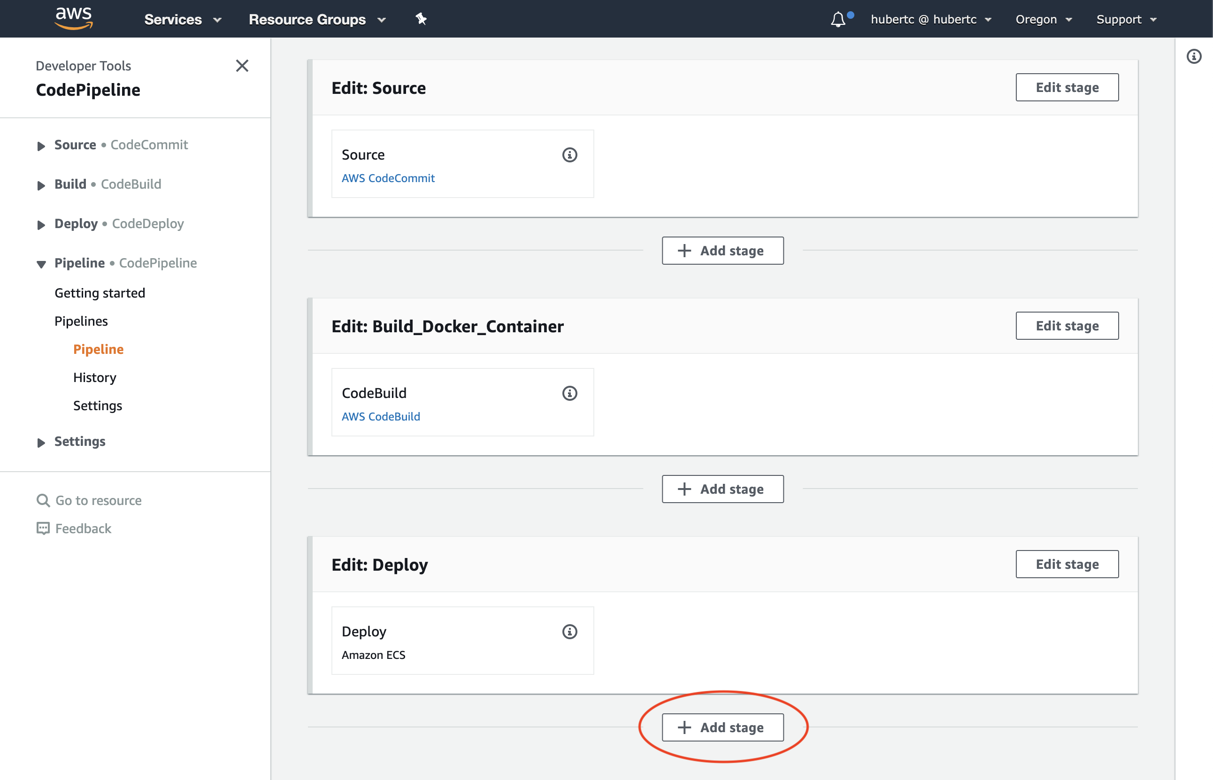Viewport: 1213px width, 780px height.
Task: Open the Support menu
Action: click(x=1127, y=19)
